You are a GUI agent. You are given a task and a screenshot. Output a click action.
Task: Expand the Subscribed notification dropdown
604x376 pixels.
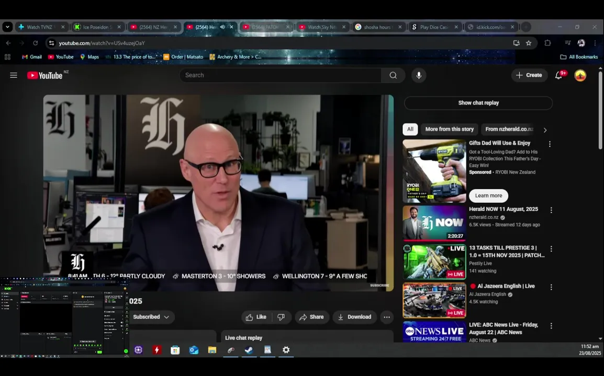tap(166, 317)
